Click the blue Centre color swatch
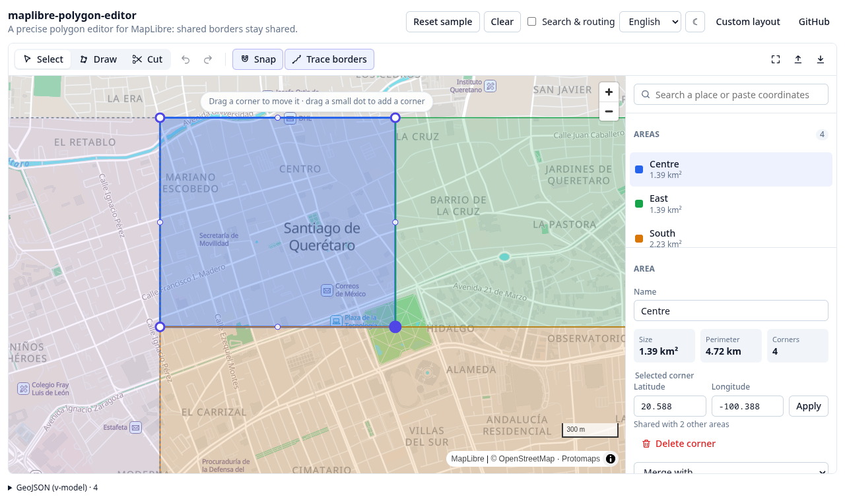This screenshot has height=501, width=845. tap(639, 169)
